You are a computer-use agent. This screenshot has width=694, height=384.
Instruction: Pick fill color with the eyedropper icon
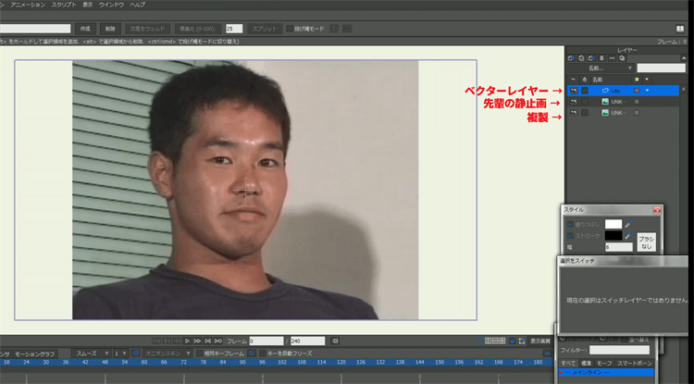[x=628, y=224]
